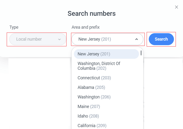Click the chevron in Local number field
183x129 pixels.
pyautogui.click(x=60, y=39)
